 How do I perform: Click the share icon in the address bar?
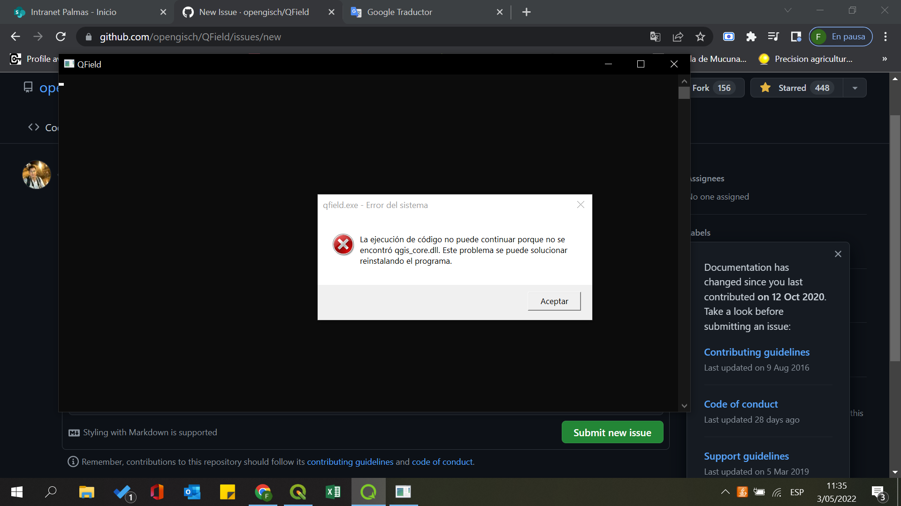pos(678,37)
